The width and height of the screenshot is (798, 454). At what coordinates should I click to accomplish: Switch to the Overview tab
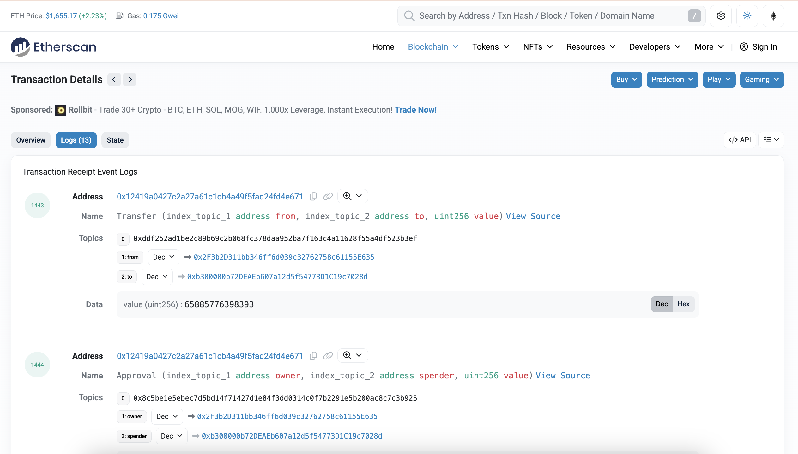31,140
